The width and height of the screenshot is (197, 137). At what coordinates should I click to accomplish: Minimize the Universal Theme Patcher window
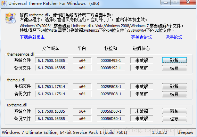166,2
